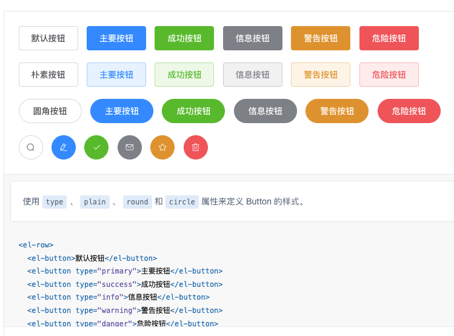Viewport: 454px width, 336px height.
Task: Click the white rounded 圆角按钮
Action: tap(50, 111)
